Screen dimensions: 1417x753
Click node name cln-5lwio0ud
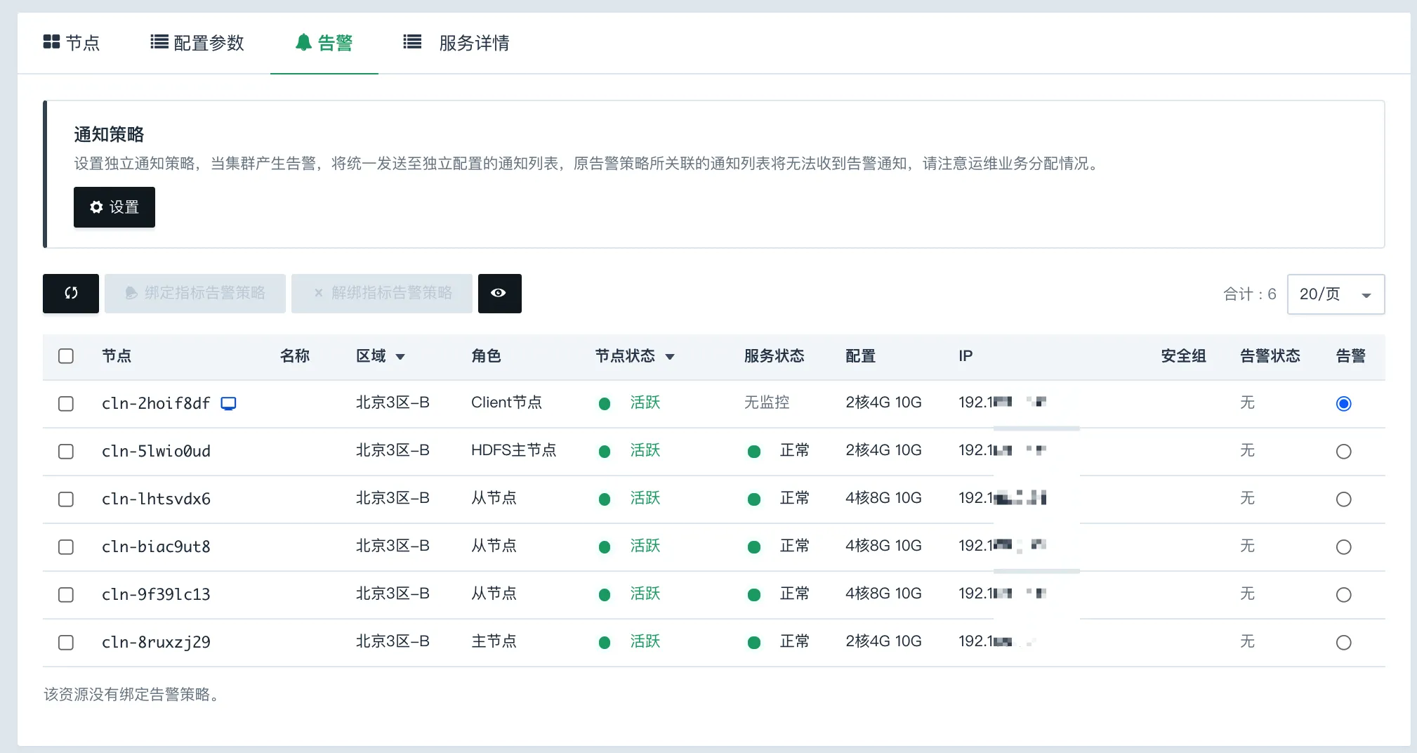coord(156,451)
